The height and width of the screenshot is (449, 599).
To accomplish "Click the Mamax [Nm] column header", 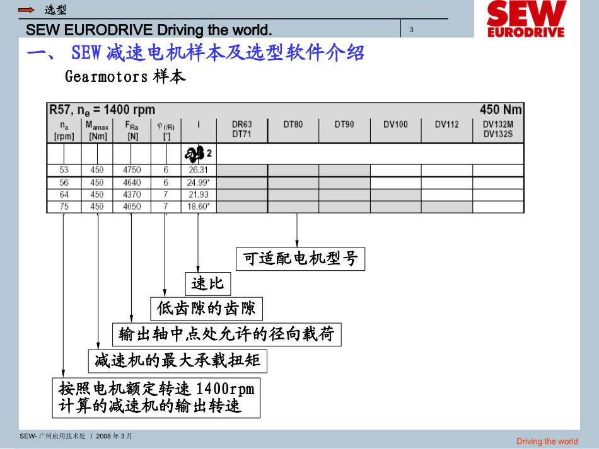I will point(97,131).
